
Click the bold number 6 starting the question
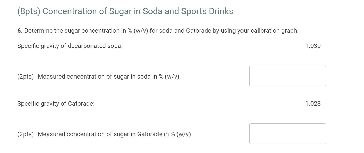19,30
